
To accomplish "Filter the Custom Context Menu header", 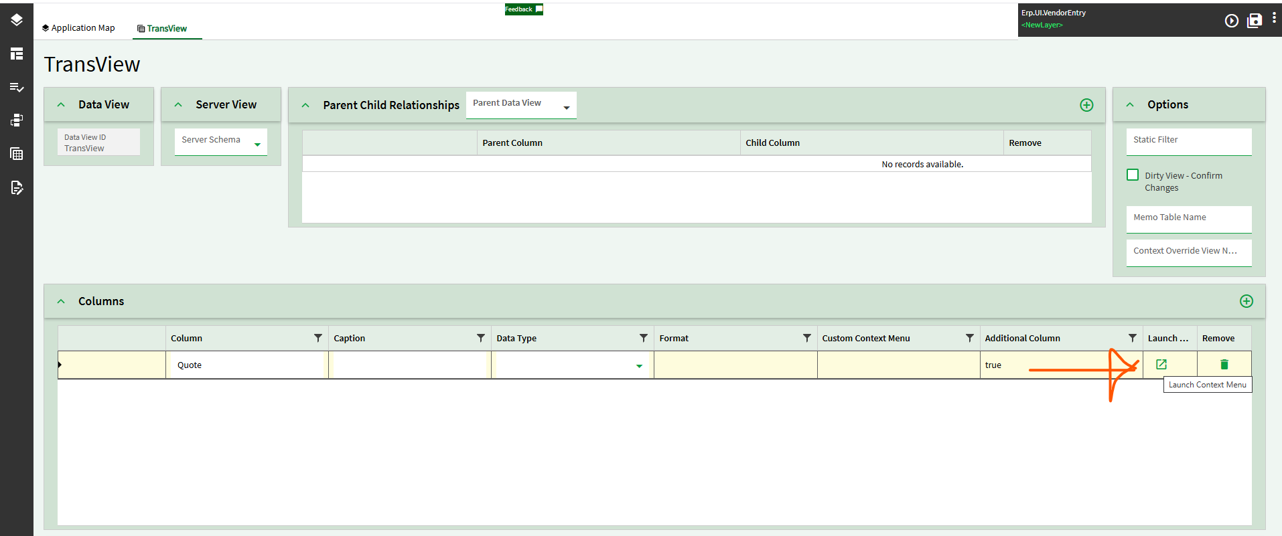I will pos(970,338).
